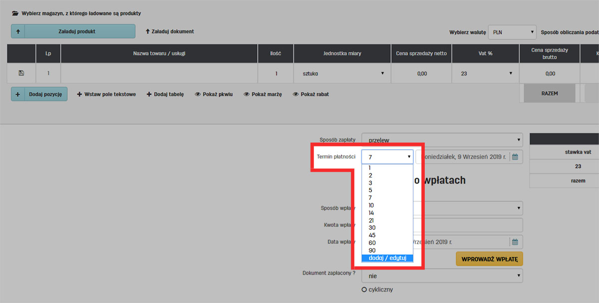Click the folder icon beside warehouse selection
599x303 pixels.
(x=15, y=13)
